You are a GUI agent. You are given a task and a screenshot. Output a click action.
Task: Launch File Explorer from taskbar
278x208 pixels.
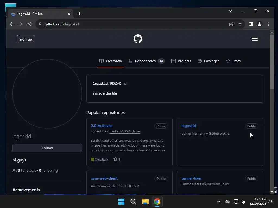pyautogui.click(x=145, y=201)
